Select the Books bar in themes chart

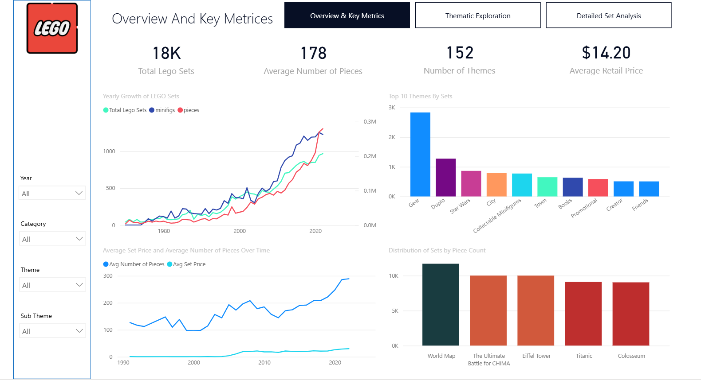point(573,187)
